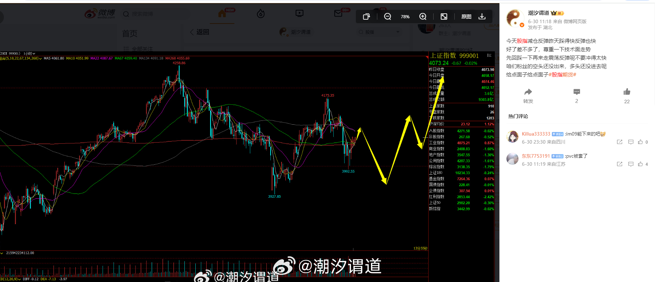Click the 铁粉4 fan badge next to Killua333333
Viewport: 655px width, 282px height.
click(x=558, y=134)
